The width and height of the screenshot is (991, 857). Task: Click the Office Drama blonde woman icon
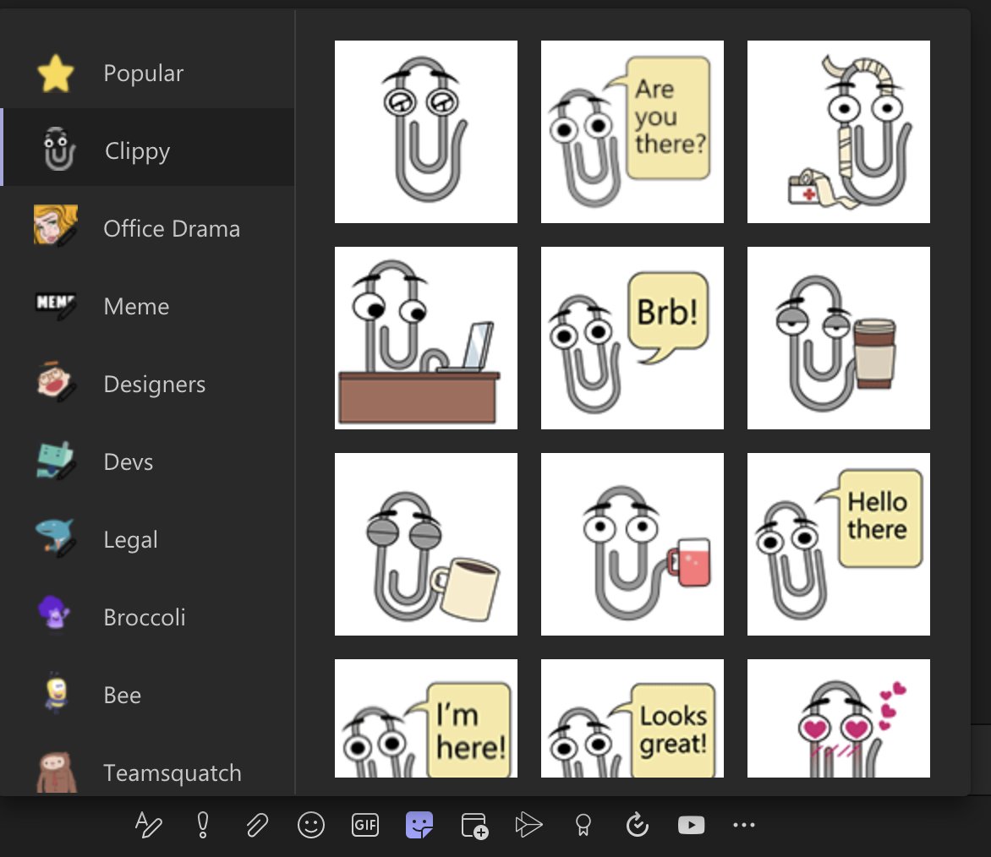pos(56,226)
